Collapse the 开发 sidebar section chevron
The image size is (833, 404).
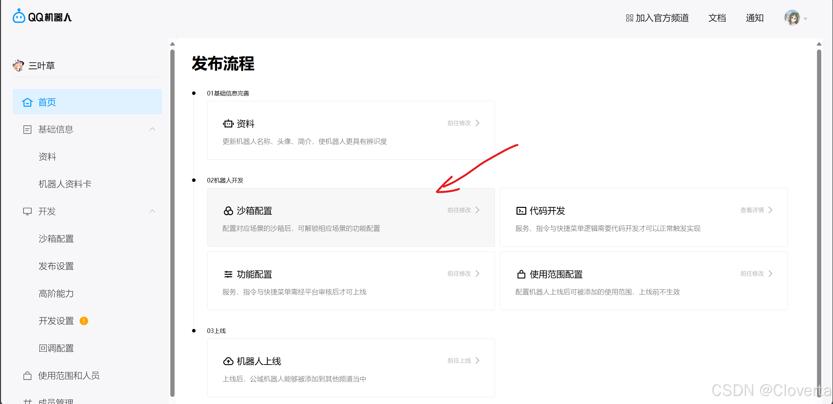click(x=152, y=211)
